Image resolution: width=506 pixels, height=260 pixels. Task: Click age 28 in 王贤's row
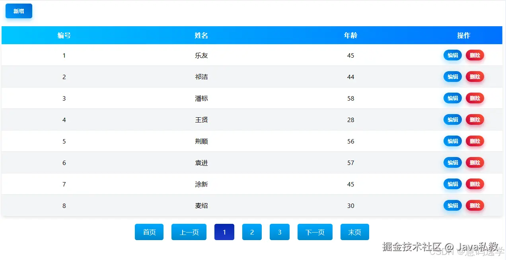(x=350, y=120)
